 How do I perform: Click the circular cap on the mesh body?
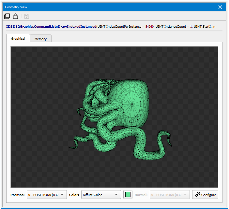[132, 104]
